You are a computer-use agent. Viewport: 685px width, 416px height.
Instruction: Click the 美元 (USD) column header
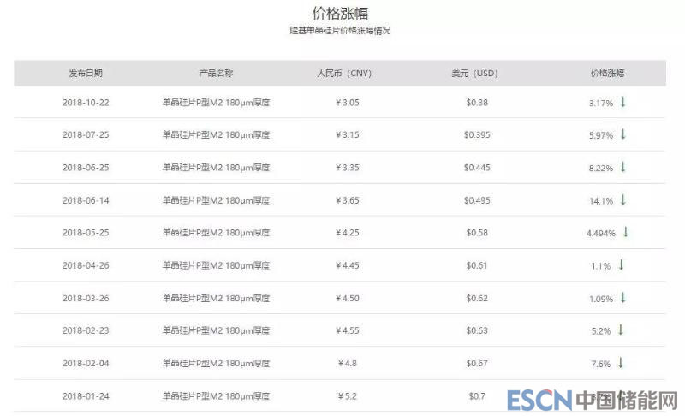tap(477, 73)
